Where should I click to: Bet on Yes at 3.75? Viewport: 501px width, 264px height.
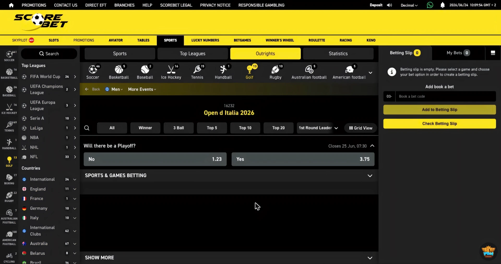[303, 159]
